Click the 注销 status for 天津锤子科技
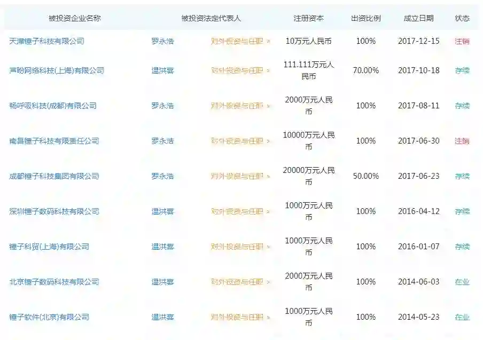Viewport: 483px width, 340px height. click(x=462, y=41)
